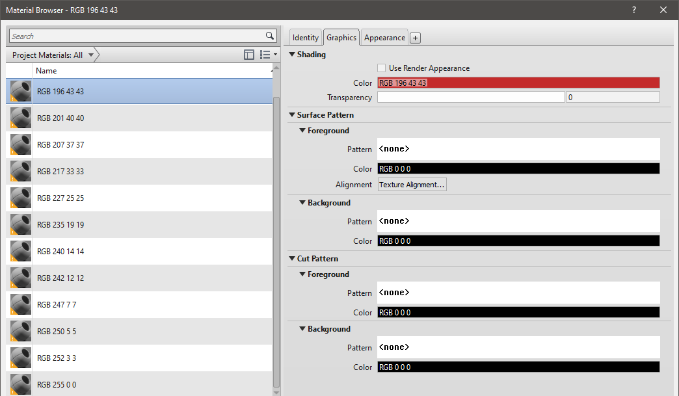Select the RGB 255 0 0 material thumbnail
Image resolution: width=679 pixels, height=396 pixels.
point(20,384)
